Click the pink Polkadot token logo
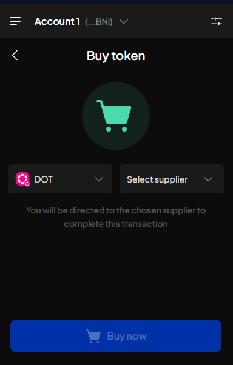233x365 pixels. 22,179
